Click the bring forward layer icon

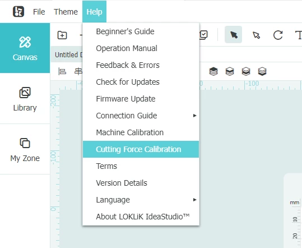(x=230, y=71)
